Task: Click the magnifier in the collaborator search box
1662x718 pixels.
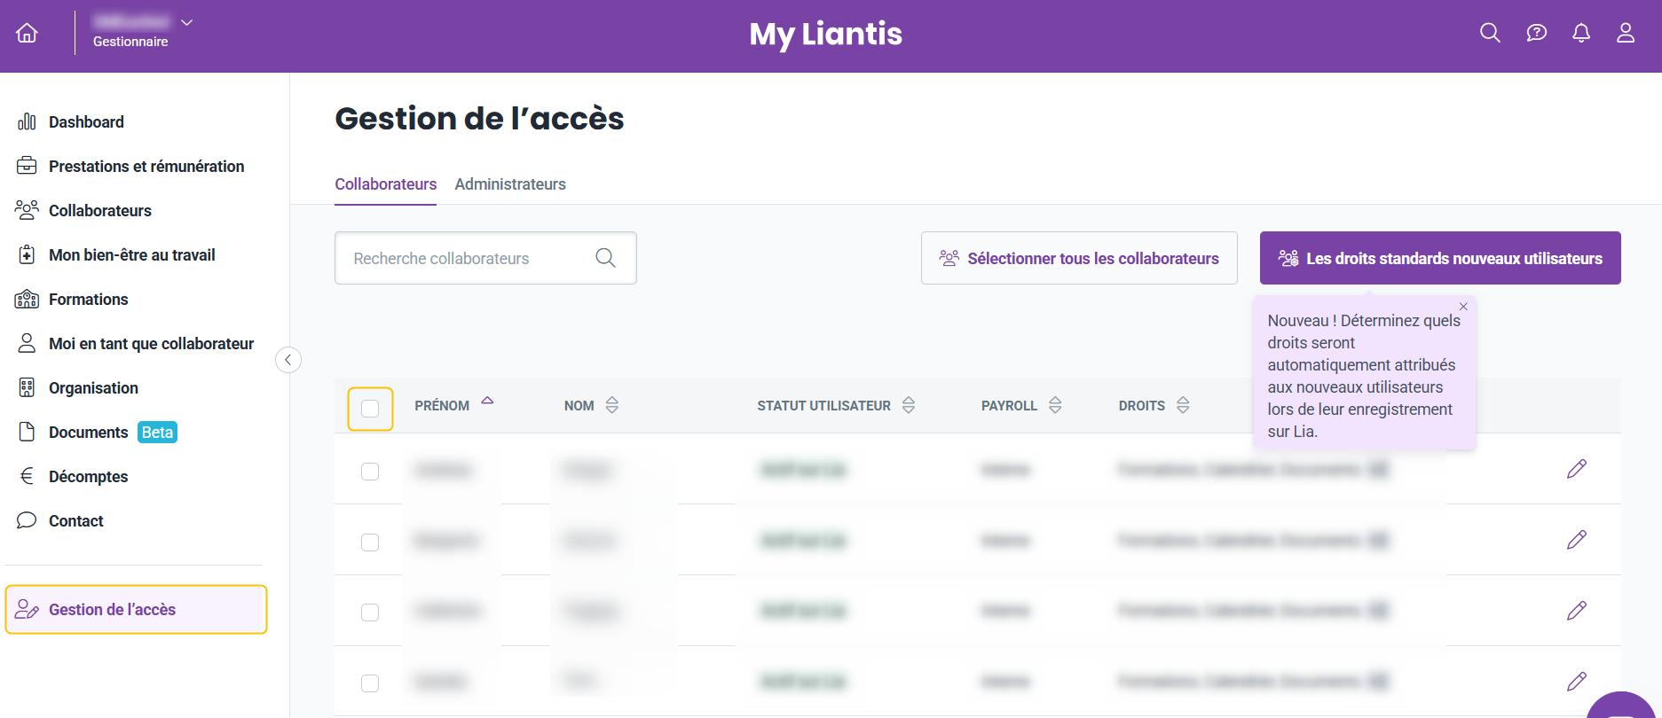Action: coord(606,258)
